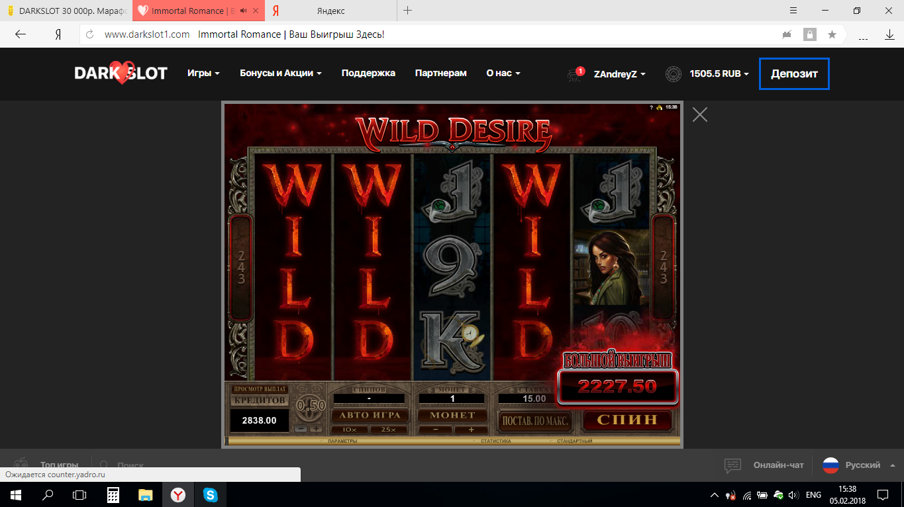Open Task View on the taskbar
The height and width of the screenshot is (507, 904).
pos(79,494)
